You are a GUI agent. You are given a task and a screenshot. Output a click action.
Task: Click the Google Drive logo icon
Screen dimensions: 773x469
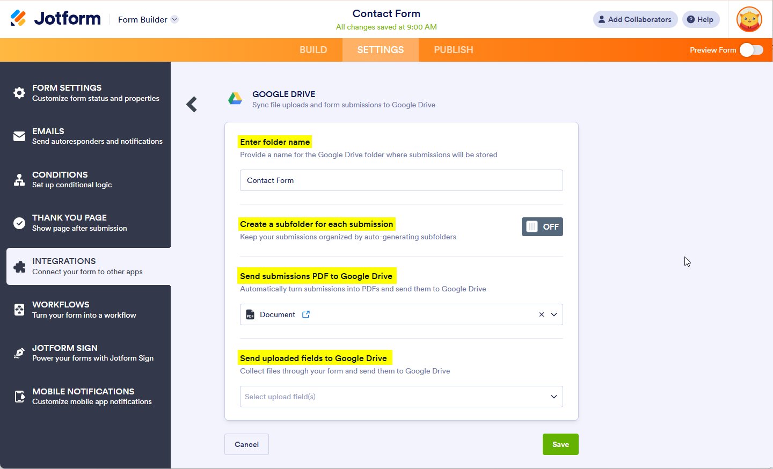(x=235, y=99)
